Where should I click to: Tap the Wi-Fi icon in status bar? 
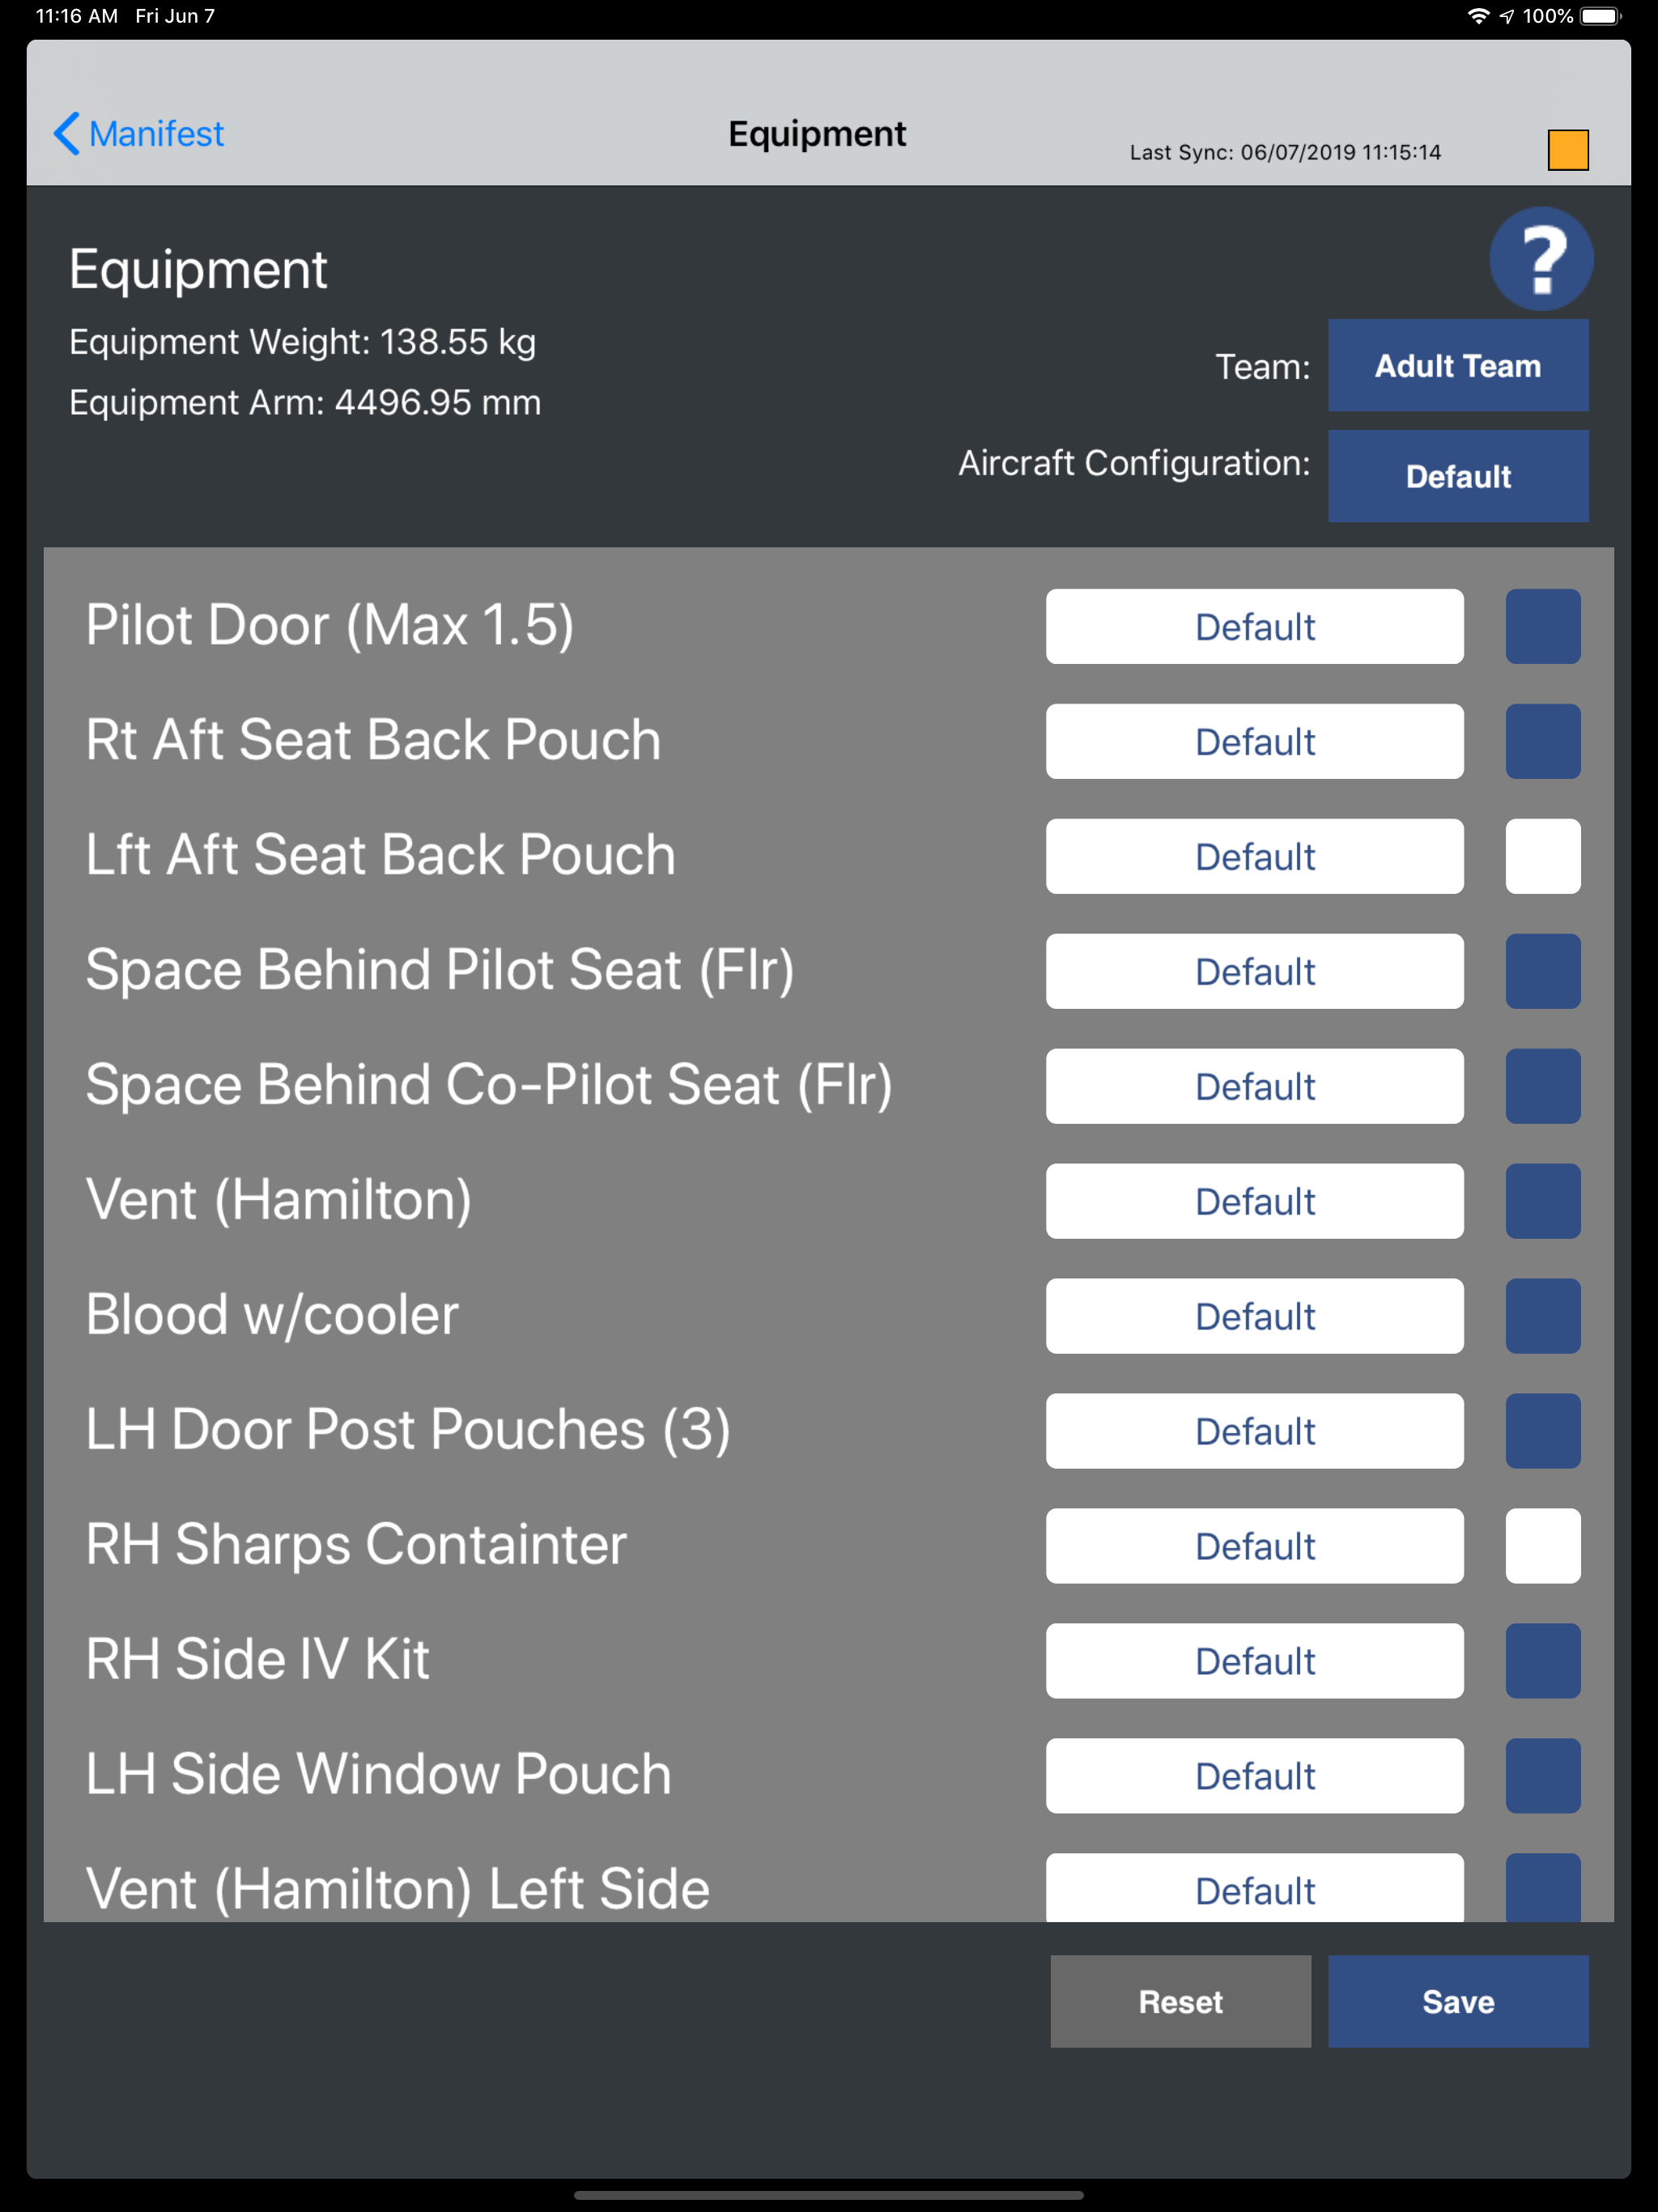click(1477, 16)
